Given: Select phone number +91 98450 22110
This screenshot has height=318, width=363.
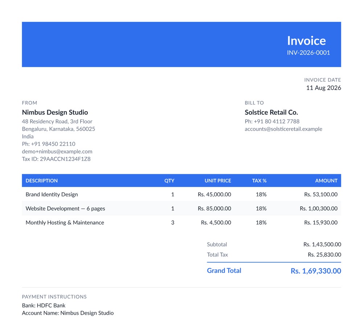Looking at the screenshot, I should (x=53, y=144).
